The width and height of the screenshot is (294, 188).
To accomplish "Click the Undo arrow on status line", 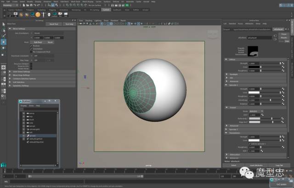I will 35,5.
